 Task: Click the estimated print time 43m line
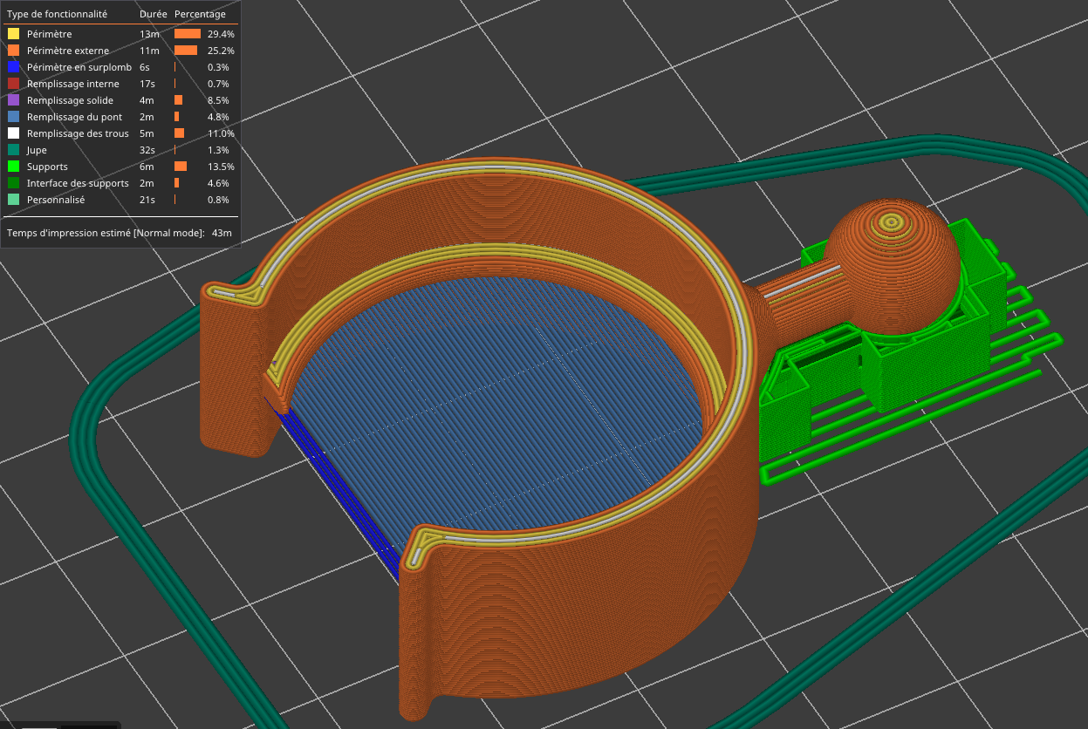[119, 233]
